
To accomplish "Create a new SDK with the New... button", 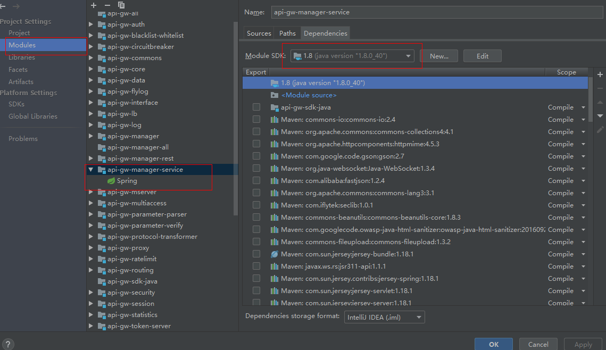I will pos(438,55).
